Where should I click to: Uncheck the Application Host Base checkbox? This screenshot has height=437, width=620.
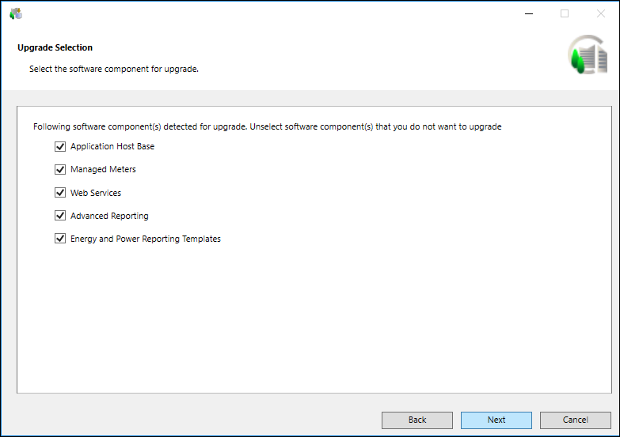(60, 146)
